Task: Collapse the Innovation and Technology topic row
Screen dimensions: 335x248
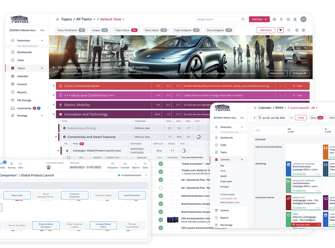Action: tap(53, 114)
